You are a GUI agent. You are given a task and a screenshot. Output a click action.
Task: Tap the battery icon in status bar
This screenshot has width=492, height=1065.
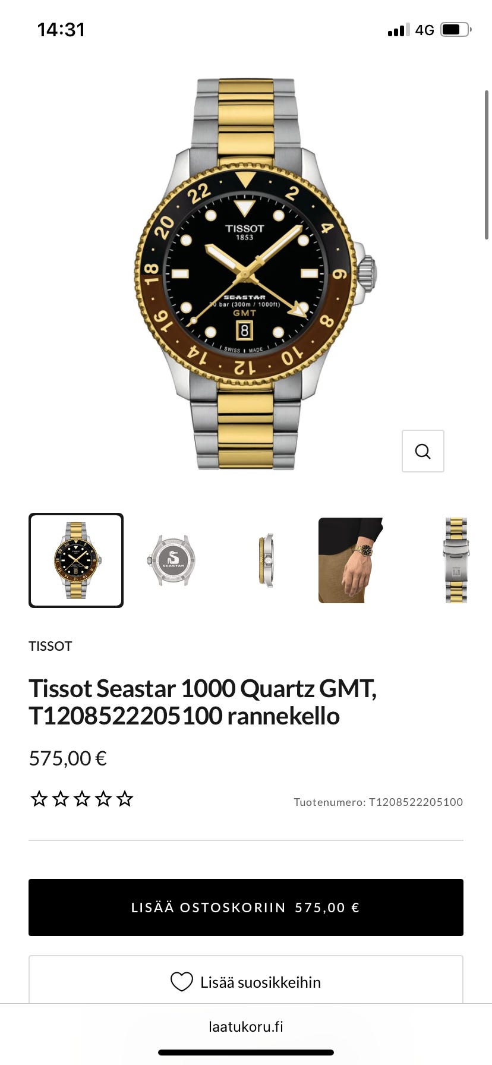coord(455,30)
